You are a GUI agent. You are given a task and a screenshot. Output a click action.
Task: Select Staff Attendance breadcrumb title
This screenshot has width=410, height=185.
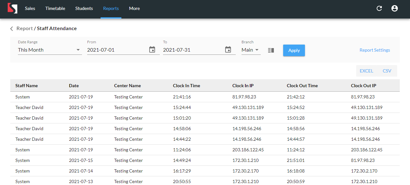[57, 29]
